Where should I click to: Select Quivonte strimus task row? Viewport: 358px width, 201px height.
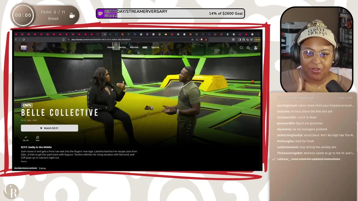click(x=305, y=111)
